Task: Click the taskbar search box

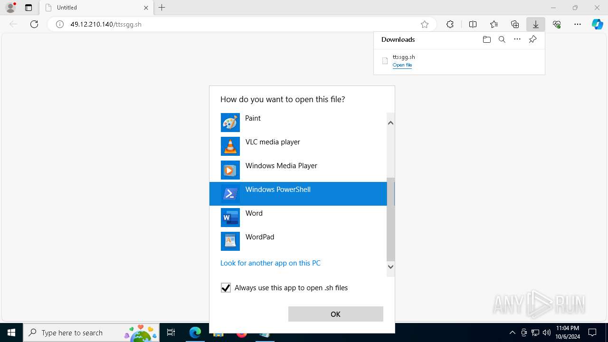Action: click(91, 332)
